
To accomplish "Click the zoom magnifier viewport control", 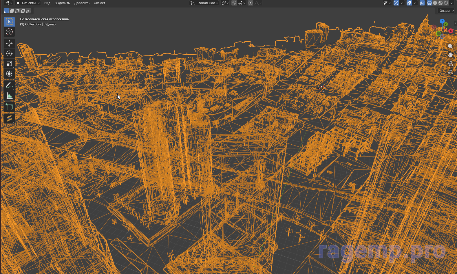I will (x=450, y=46).
